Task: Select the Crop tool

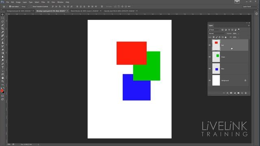Action: 2,28
